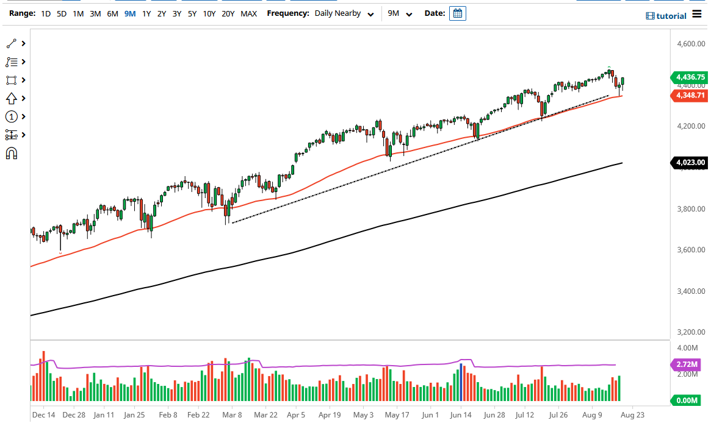Open the Daily Nearby frequency dropdown
711x426 pixels.
[344, 13]
